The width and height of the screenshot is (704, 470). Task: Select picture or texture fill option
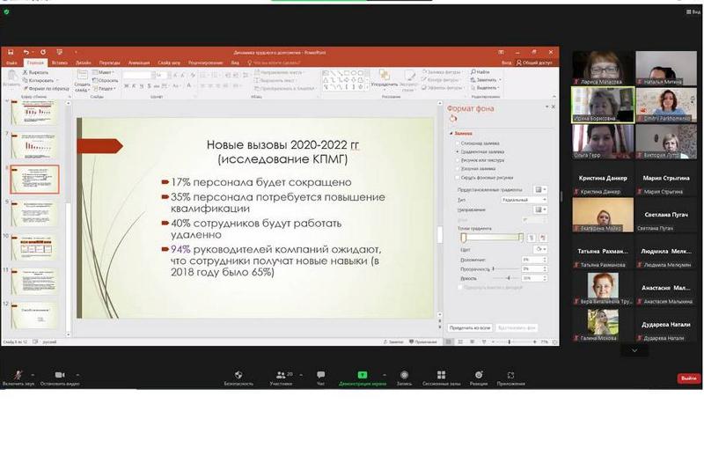(x=458, y=159)
